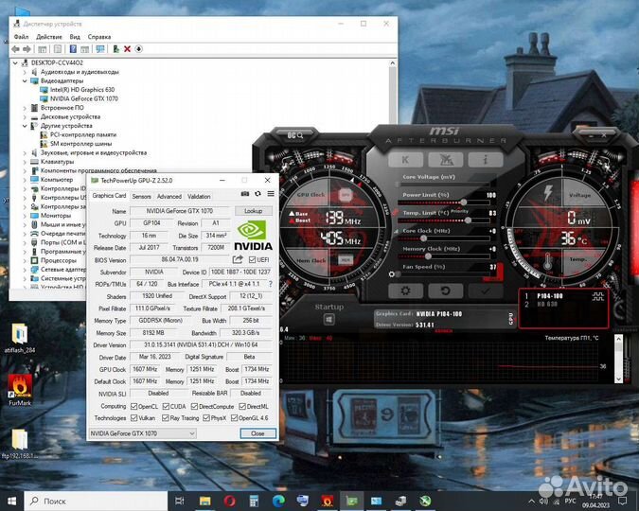The height and width of the screenshot is (511, 639).
Task: Click the BIOS export share icon in GPU-Z
Action: (x=238, y=259)
